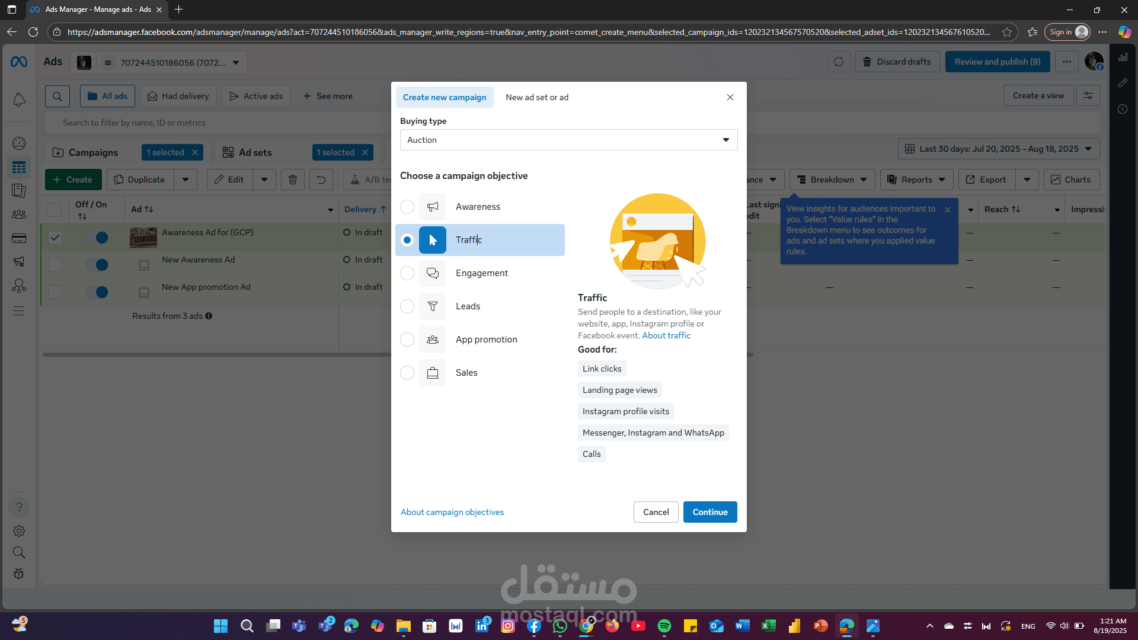Open Ad sets tab

(x=247, y=152)
